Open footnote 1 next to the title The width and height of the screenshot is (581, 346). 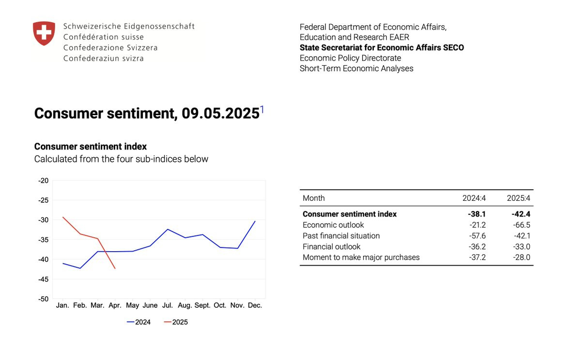tap(262, 110)
